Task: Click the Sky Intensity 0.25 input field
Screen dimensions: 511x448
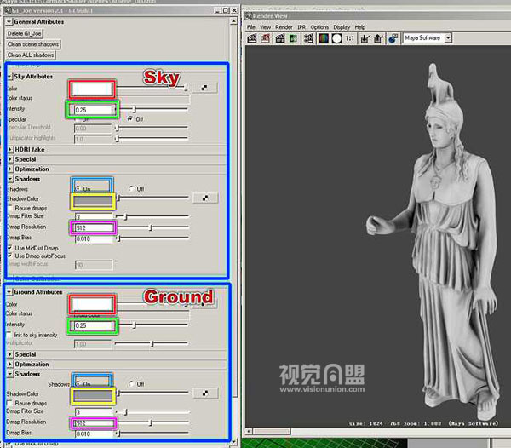Action: click(x=93, y=110)
